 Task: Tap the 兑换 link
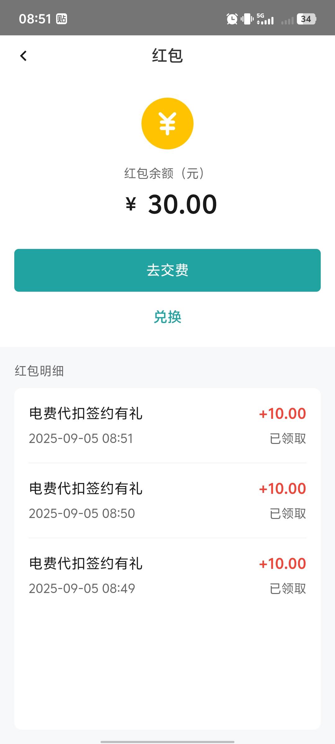pyautogui.click(x=167, y=317)
